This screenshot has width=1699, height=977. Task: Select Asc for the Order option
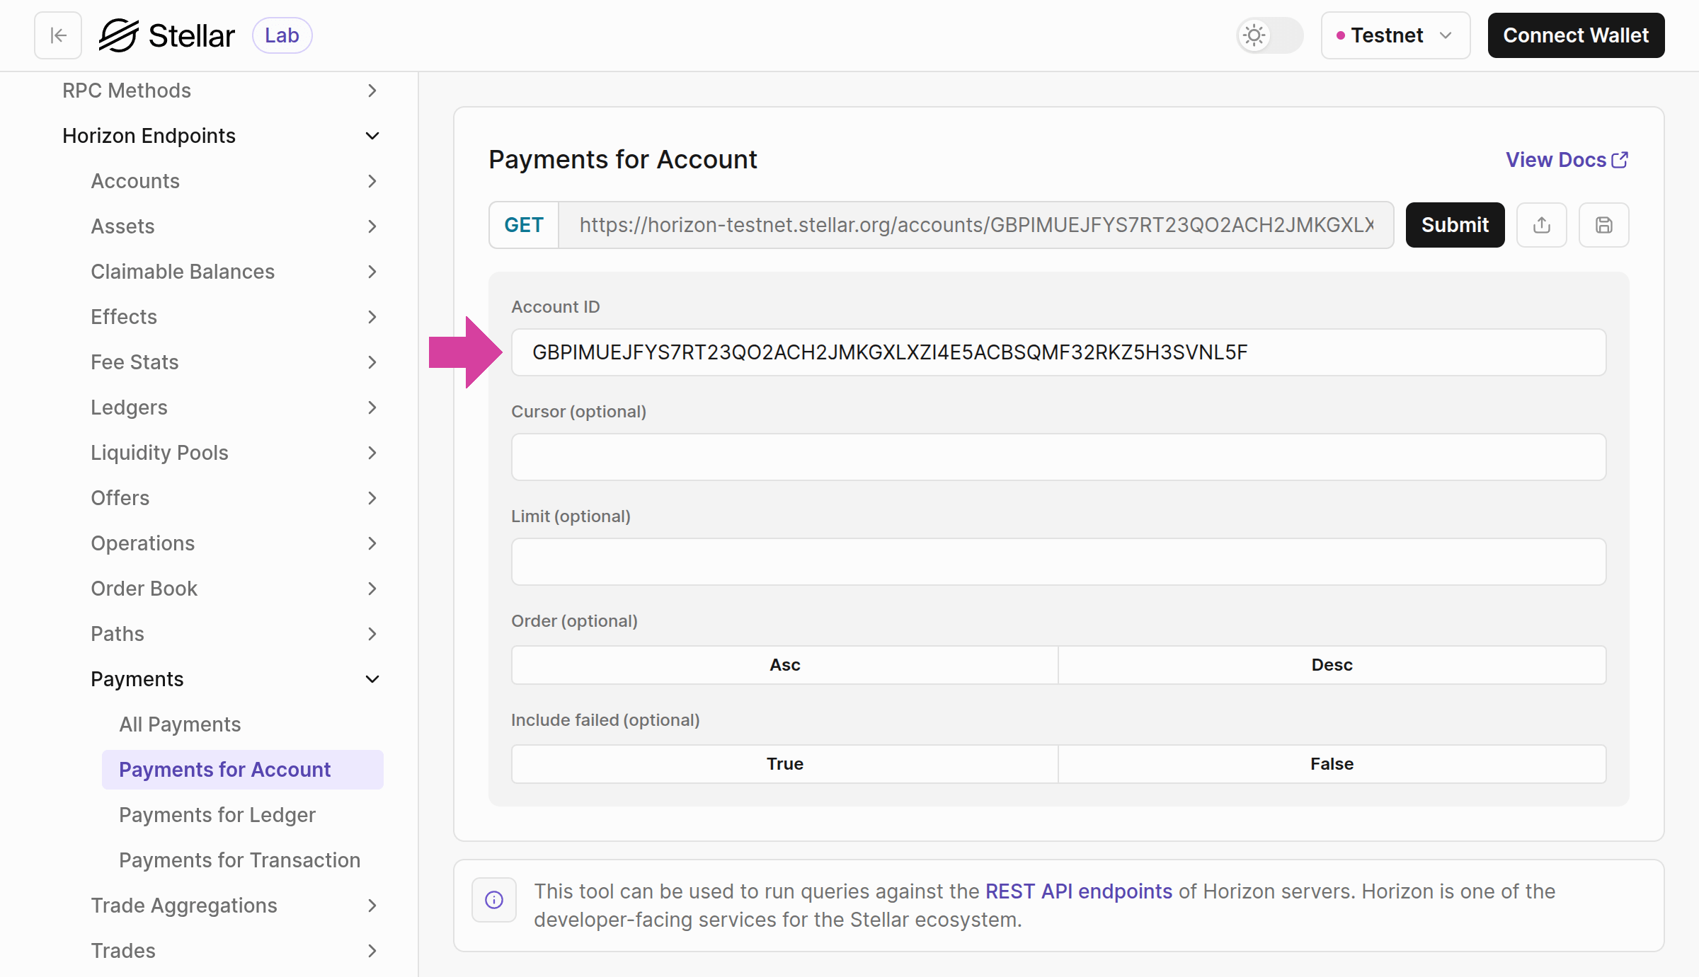[784, 664]
